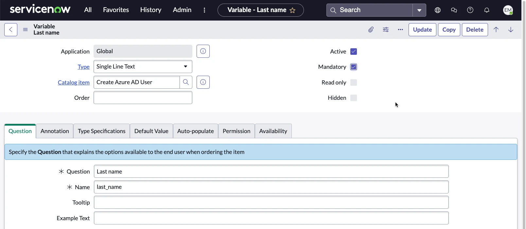Click the attachment paperclip icon
Image resolution: width=526 pixels, height=229 pixels.
click(x=371, y=30)
